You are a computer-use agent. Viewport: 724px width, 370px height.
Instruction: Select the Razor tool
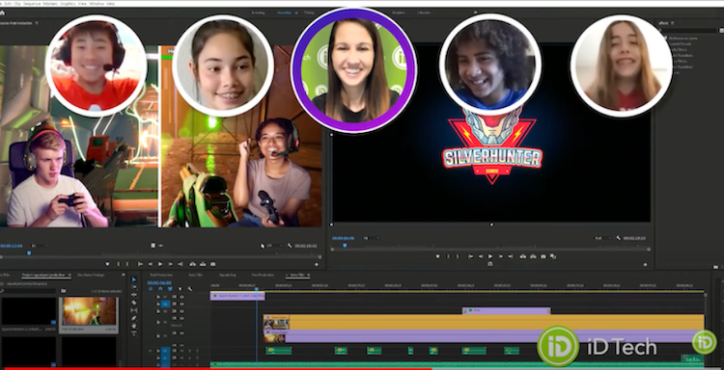134,303
